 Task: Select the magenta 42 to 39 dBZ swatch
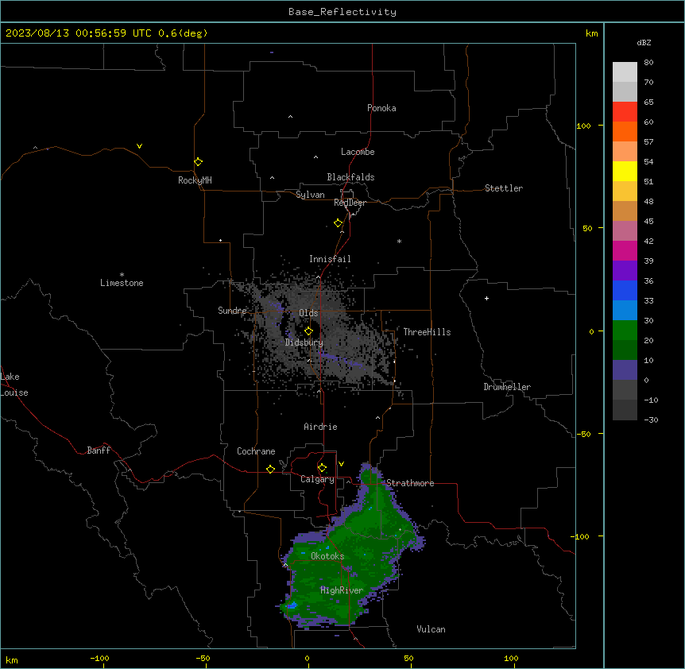[x=625, y=250]
